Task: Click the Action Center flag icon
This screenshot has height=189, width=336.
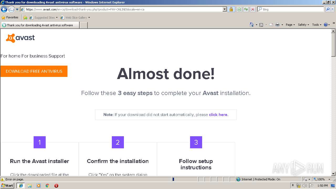Action: (311, 186)
